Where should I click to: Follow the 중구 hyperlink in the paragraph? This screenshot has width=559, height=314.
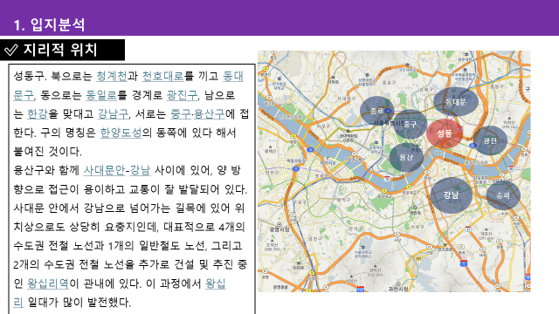(181, 114)
